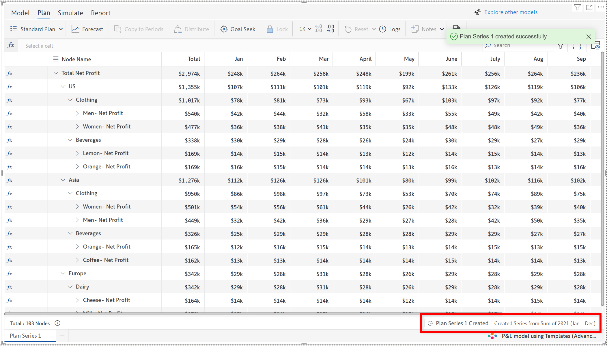
Task: Switch to the Report tab
Action: click(x=100, y=13)
